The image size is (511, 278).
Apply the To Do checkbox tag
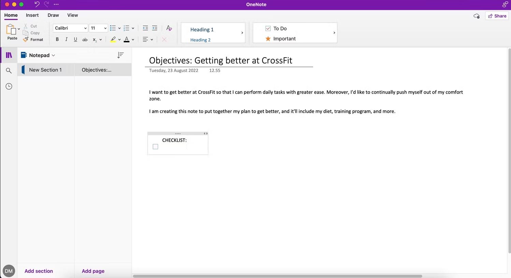point(276,29)
